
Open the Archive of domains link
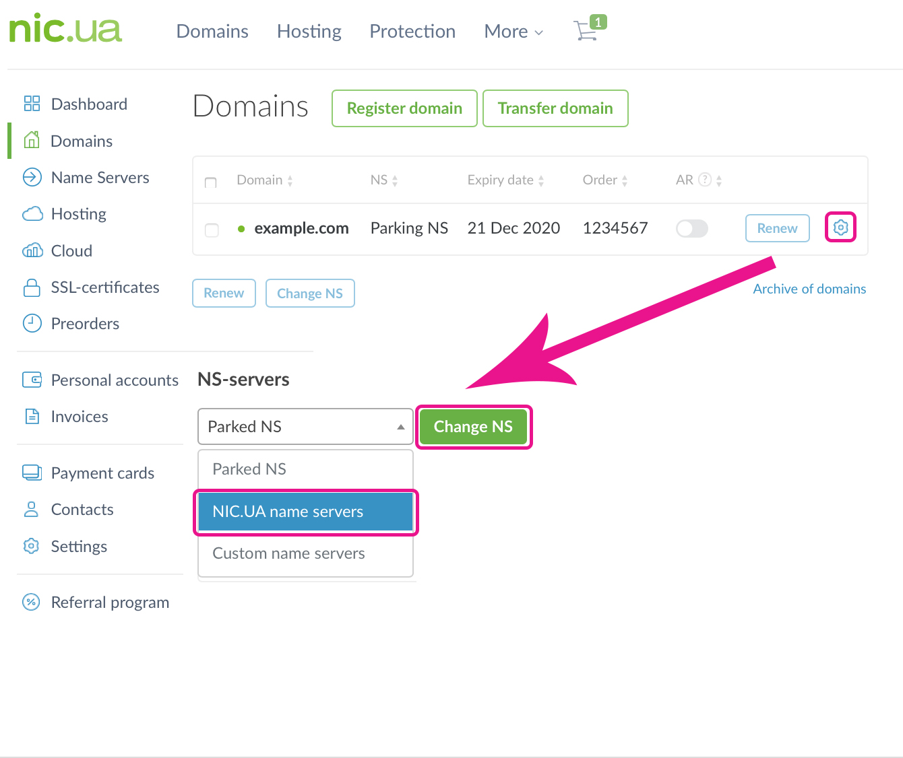pos(809,289)
